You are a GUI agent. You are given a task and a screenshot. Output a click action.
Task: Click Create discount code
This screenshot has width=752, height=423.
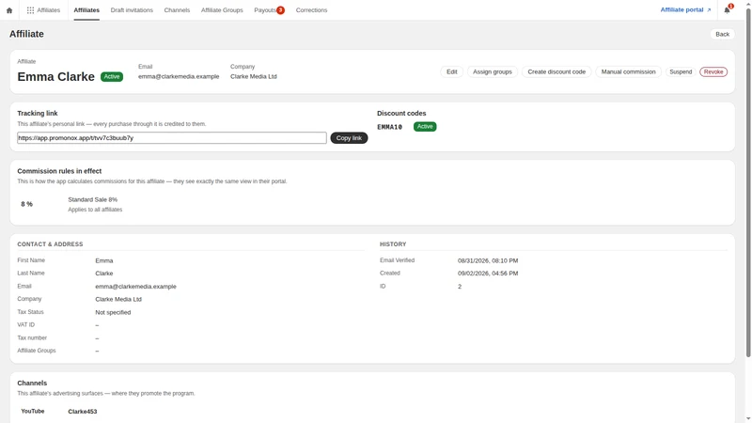[556, 72]
